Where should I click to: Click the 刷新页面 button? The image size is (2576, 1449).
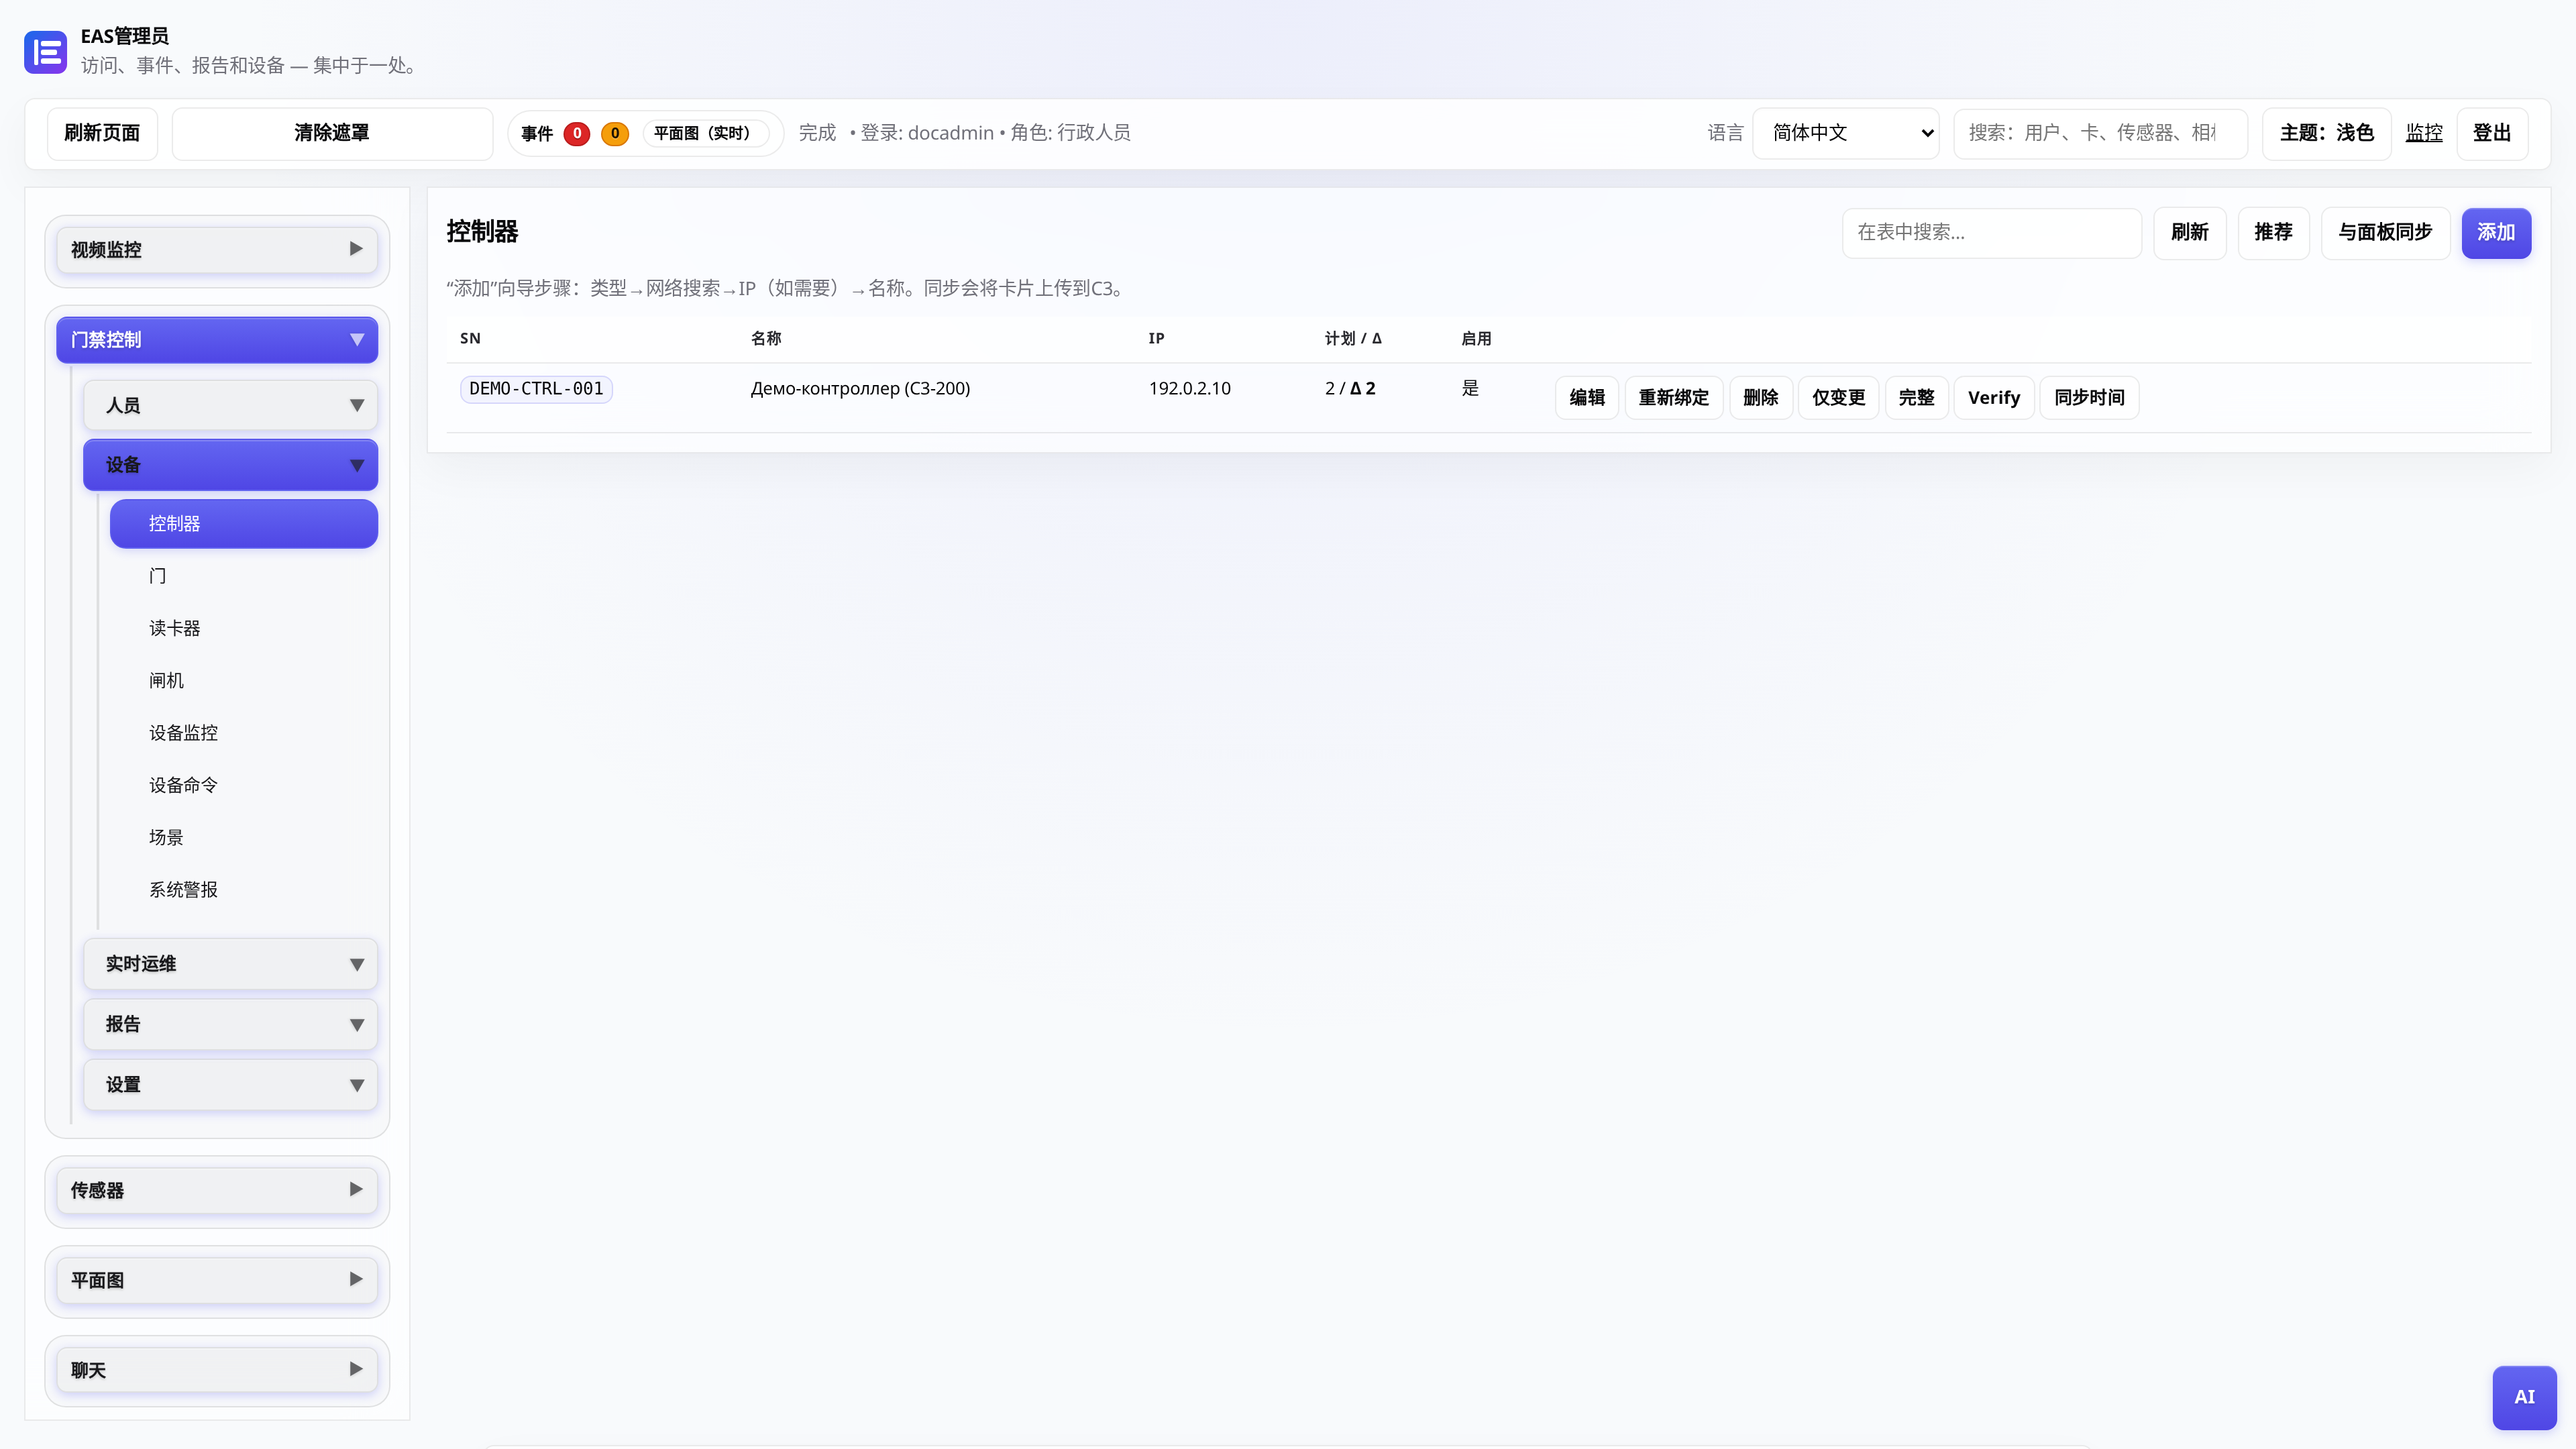click(102, 133)
